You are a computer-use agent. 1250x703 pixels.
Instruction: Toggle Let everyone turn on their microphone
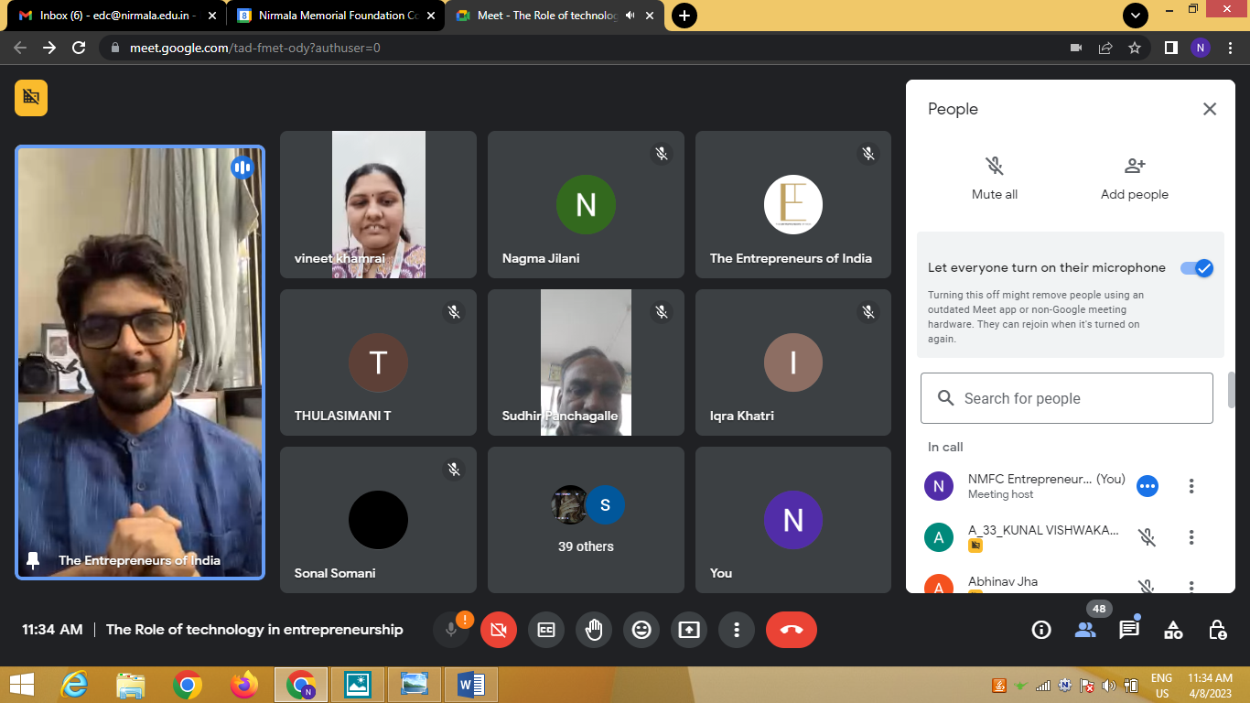pos(1196,268)
